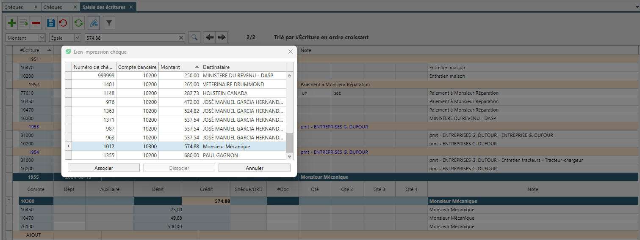
Task: Clear the 574.88 search field
Action: 181,38
